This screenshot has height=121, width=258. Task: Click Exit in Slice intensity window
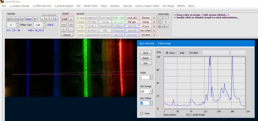tap(146, 63)
